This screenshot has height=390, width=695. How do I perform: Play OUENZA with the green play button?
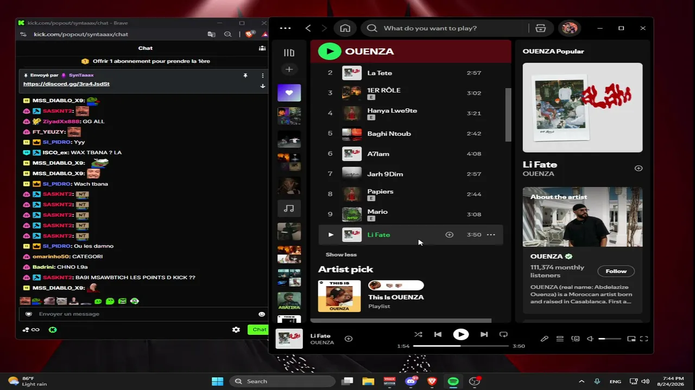click(330, 51)
